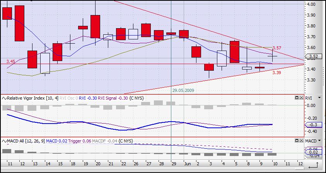Click the Relative Vigor Index indicator icon
This screenshot has height=173, width=326.
4,98
